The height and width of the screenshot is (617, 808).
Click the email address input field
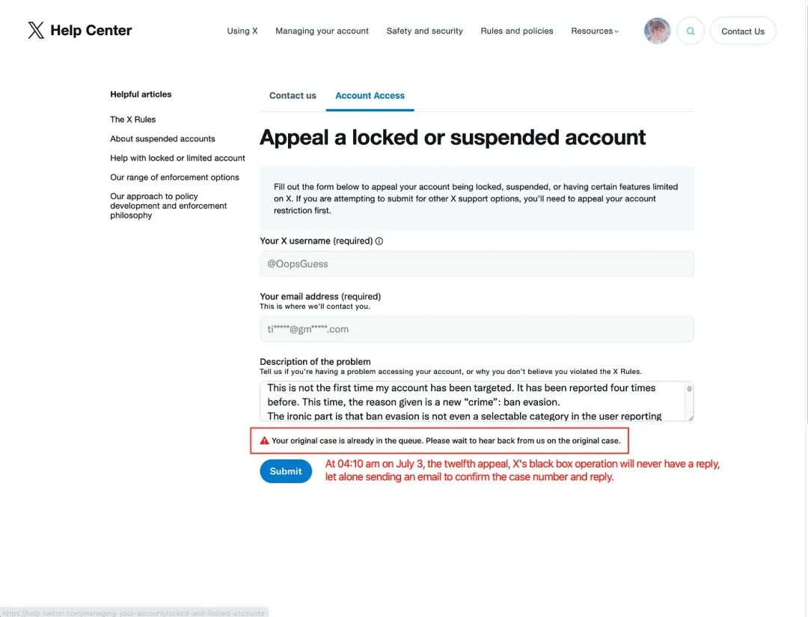coord(477,329)
